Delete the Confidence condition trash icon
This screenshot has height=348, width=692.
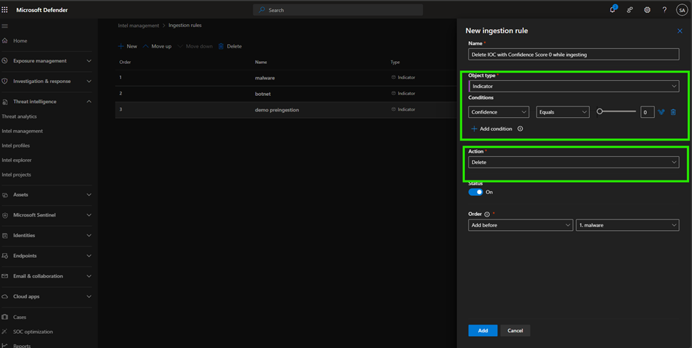(673, 112)
